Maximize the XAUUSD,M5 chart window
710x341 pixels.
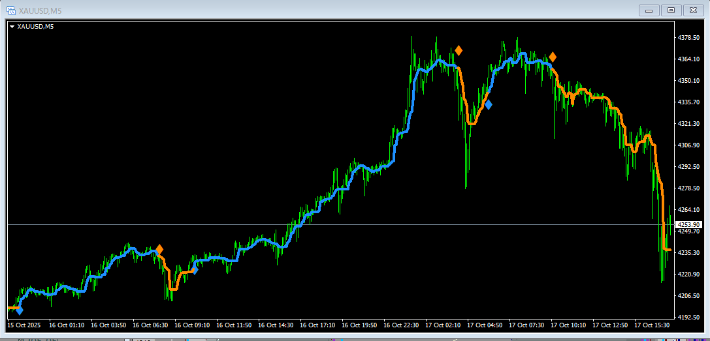(x=670, y=10)
